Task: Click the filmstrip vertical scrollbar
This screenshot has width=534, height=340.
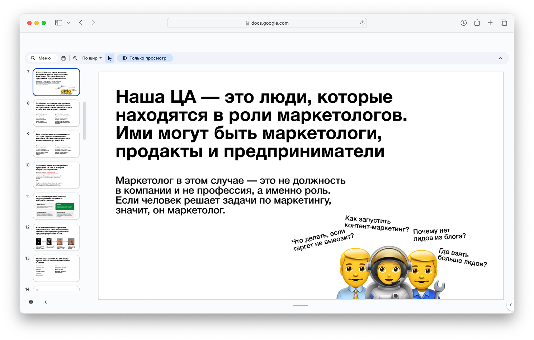Action: click(x=85, y=121)
